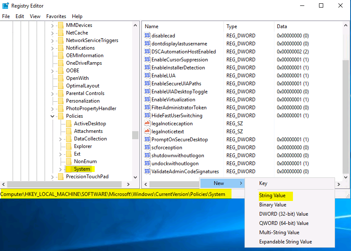This screenshot has height=251, width=351.
Task: Click the folder icon beside OneDriveRamps
Action: [x=61, y=63]
